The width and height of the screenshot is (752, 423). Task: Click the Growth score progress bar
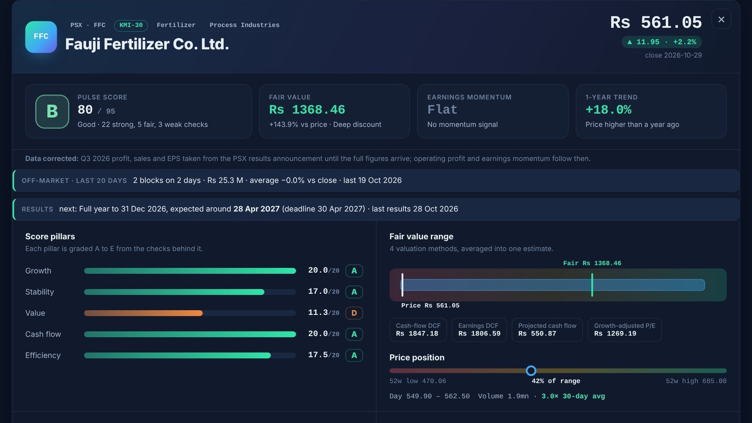(x=190, y=271)
